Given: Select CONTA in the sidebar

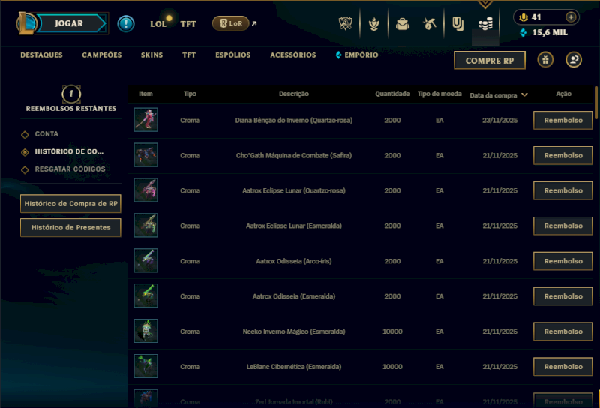Looking at the screenshot, I should point(46,134).
